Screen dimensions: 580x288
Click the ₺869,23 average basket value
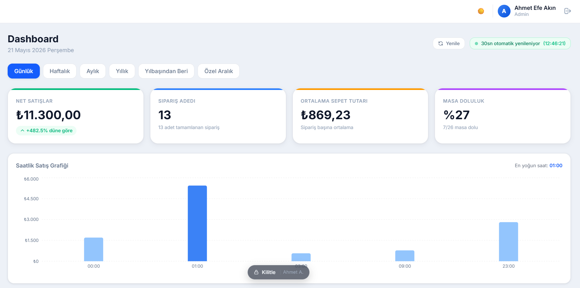pyautogui.click(x=325, y=115)
